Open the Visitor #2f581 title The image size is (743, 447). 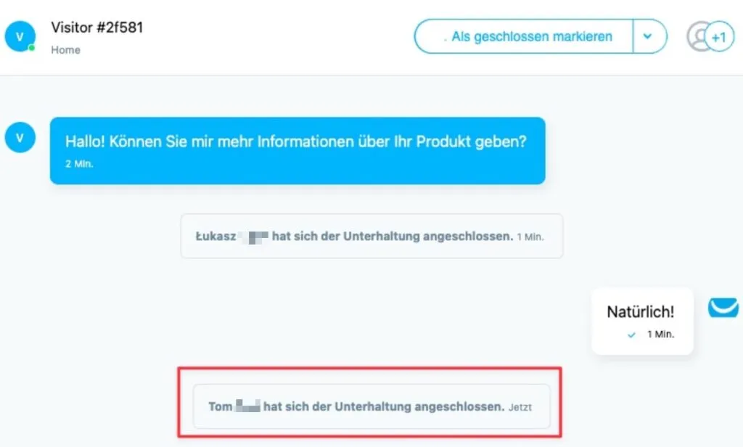97,28
